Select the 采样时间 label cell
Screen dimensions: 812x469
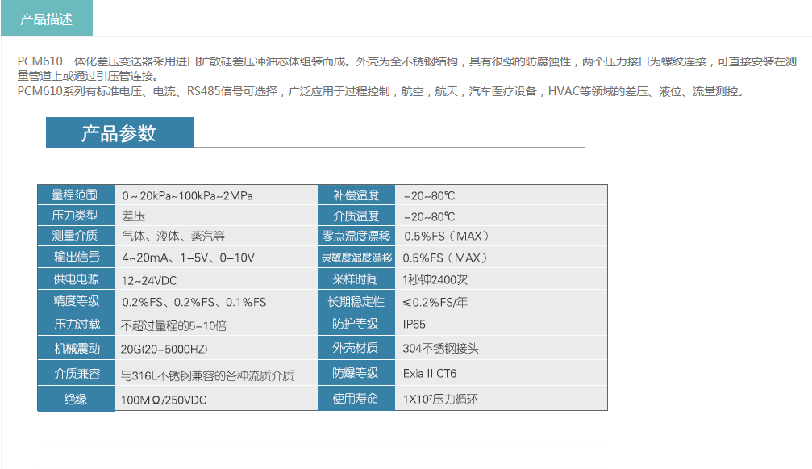pos(356,278)
